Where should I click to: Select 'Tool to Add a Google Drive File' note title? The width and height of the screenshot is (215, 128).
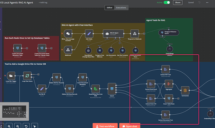pyautogui.click(x=25, y=64)
